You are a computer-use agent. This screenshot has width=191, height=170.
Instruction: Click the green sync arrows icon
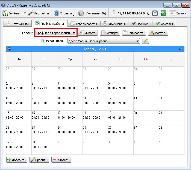click(x=163, y=13)
